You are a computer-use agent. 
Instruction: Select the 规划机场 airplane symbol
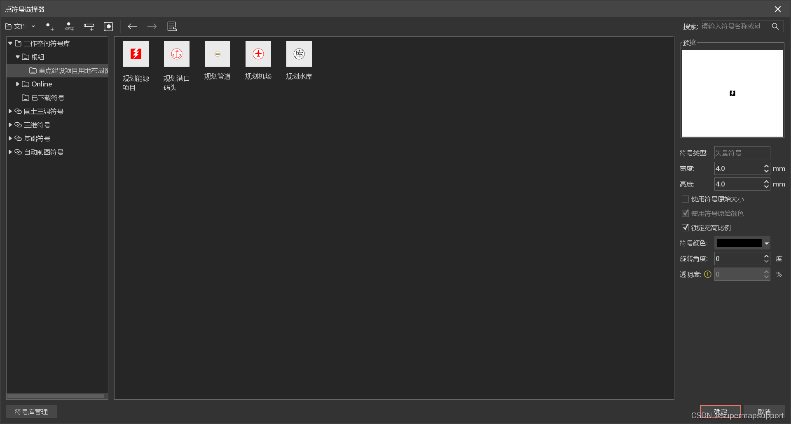[258, 54]
